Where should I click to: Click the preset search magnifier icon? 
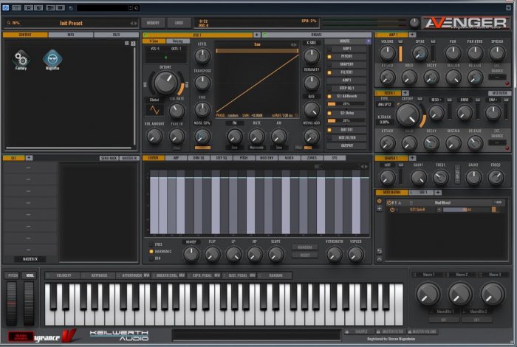click(x=9, y=23)
